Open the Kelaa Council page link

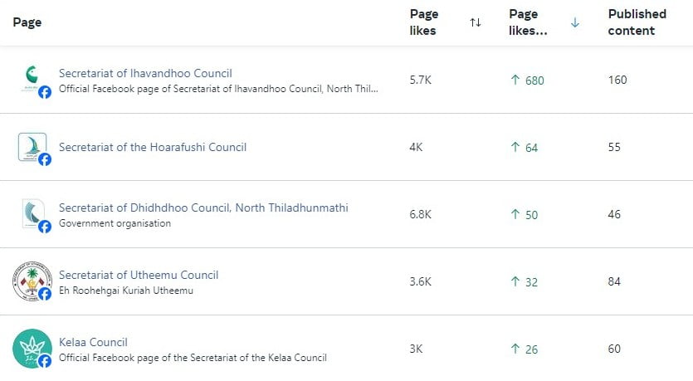[x=93, y=342]
